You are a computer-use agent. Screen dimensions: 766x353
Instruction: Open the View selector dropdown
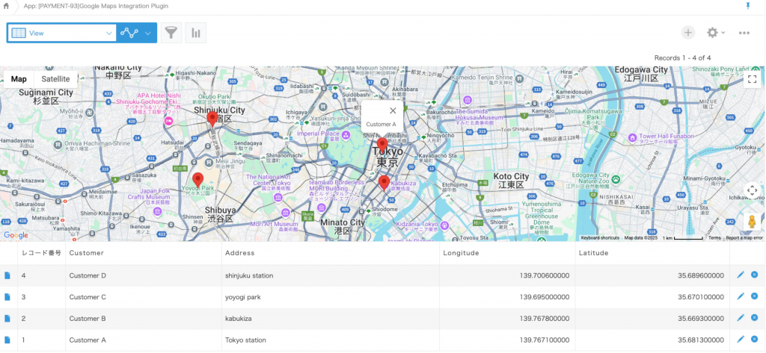[61, 33]
